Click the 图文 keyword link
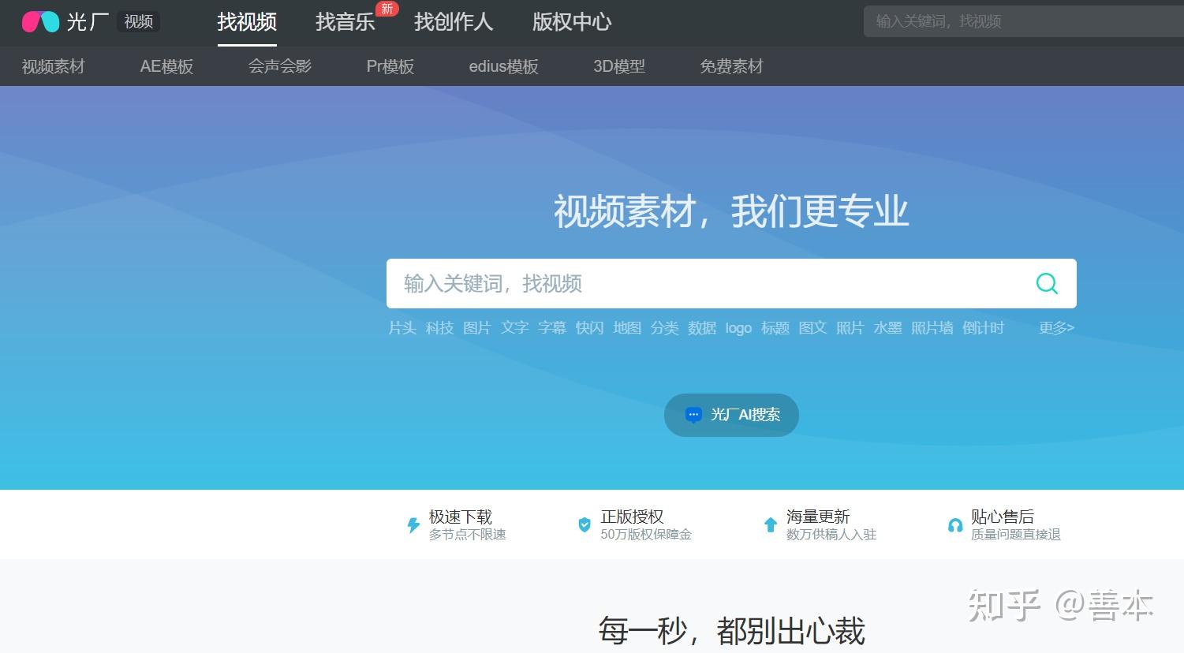Viewport: 1184px width, 653px height. 812,327
